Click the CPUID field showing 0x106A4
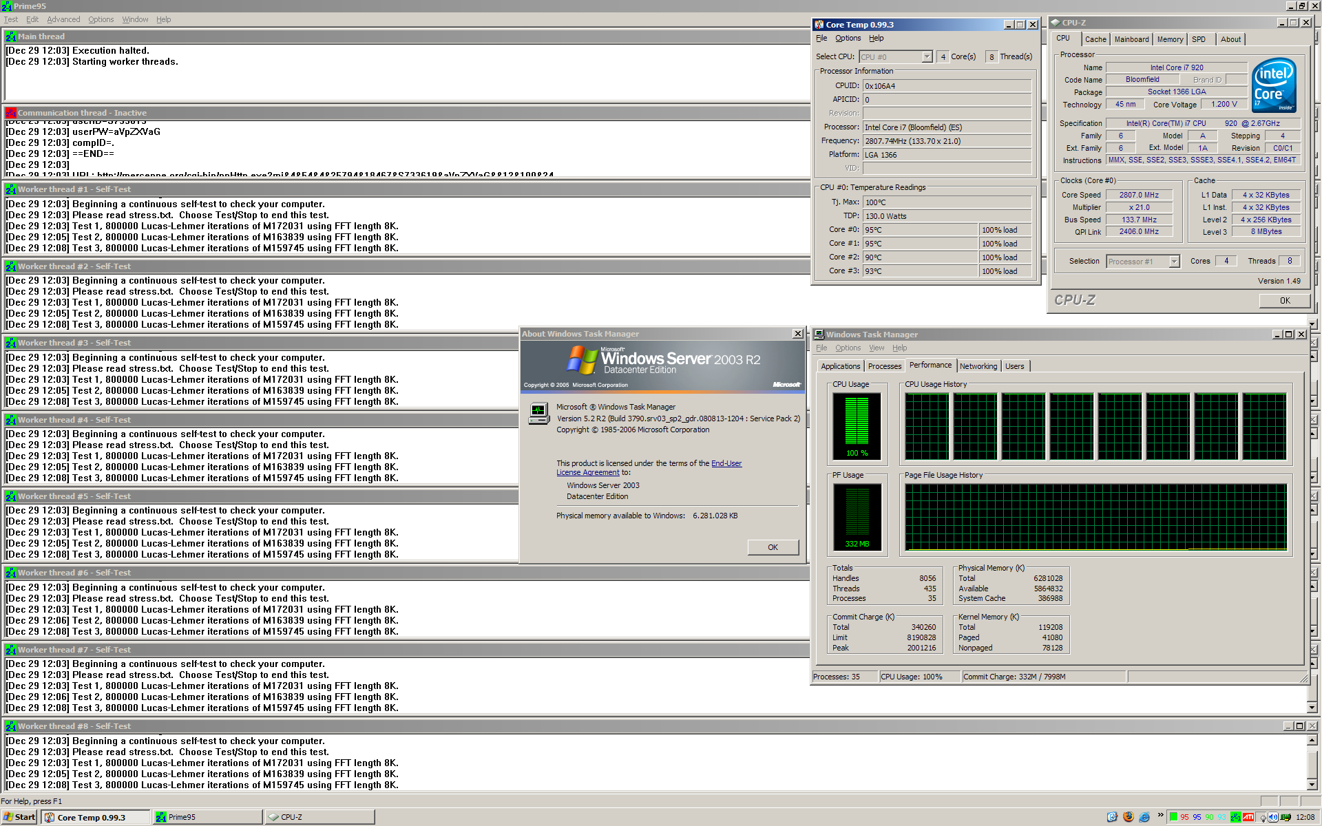 click(x=947, y=86)
